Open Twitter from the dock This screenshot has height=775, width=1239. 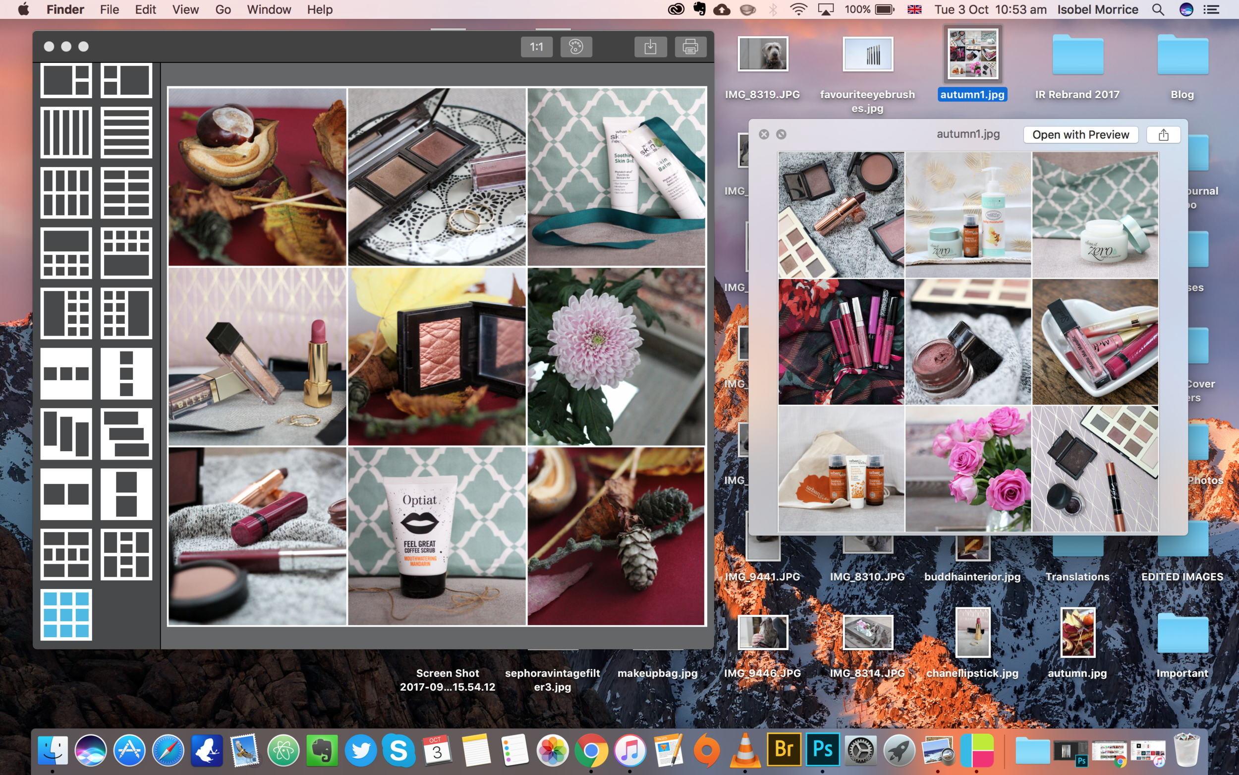pyautogui.click(x=361, y=750)
